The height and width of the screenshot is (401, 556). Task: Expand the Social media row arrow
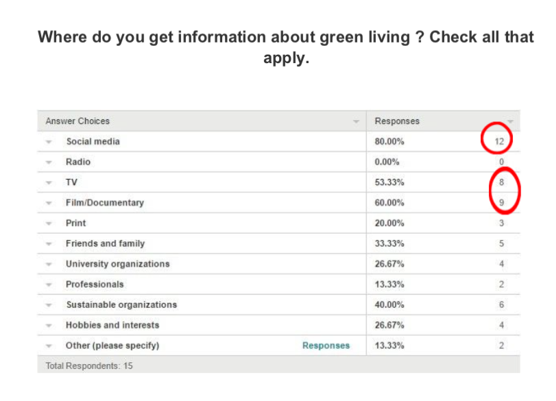point(49,142)
